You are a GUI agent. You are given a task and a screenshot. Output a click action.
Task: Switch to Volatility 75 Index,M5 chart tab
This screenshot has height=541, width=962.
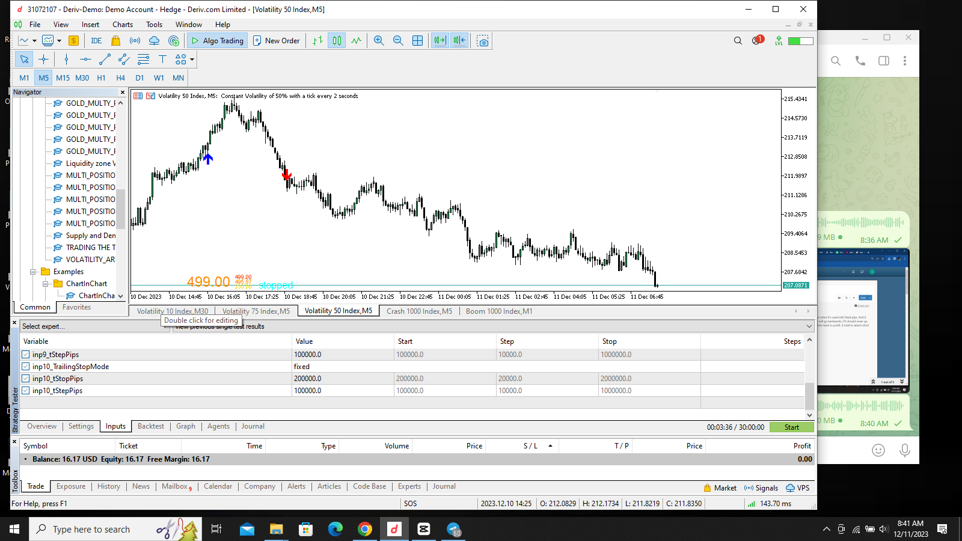click(x=256, y=311)
